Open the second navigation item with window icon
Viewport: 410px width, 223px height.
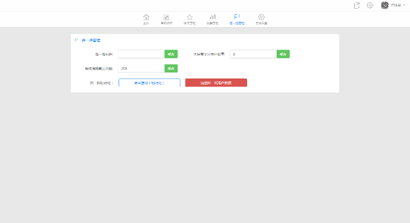[x=167, y=19]
